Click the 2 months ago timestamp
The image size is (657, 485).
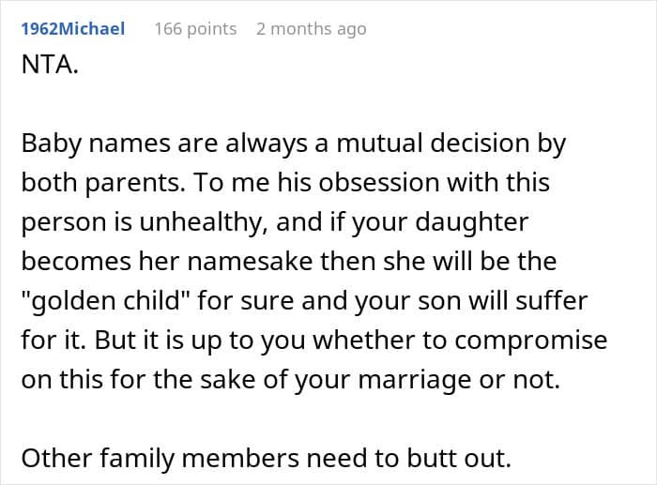(x=311, y=29)
